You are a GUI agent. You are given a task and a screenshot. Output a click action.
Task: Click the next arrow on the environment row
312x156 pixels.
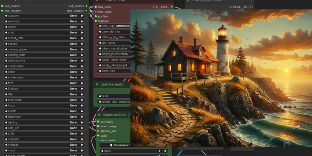[82, 77]
